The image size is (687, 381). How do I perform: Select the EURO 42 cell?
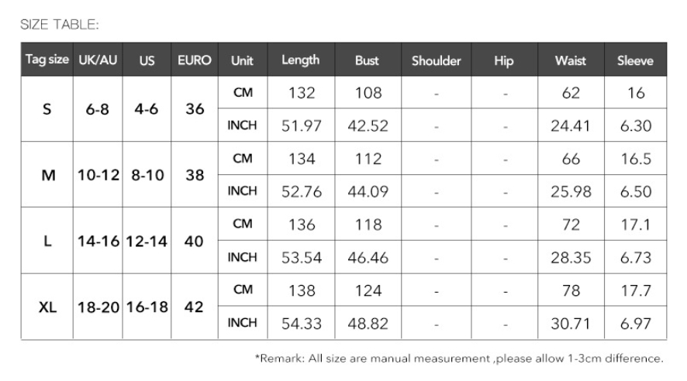[194, 307]
